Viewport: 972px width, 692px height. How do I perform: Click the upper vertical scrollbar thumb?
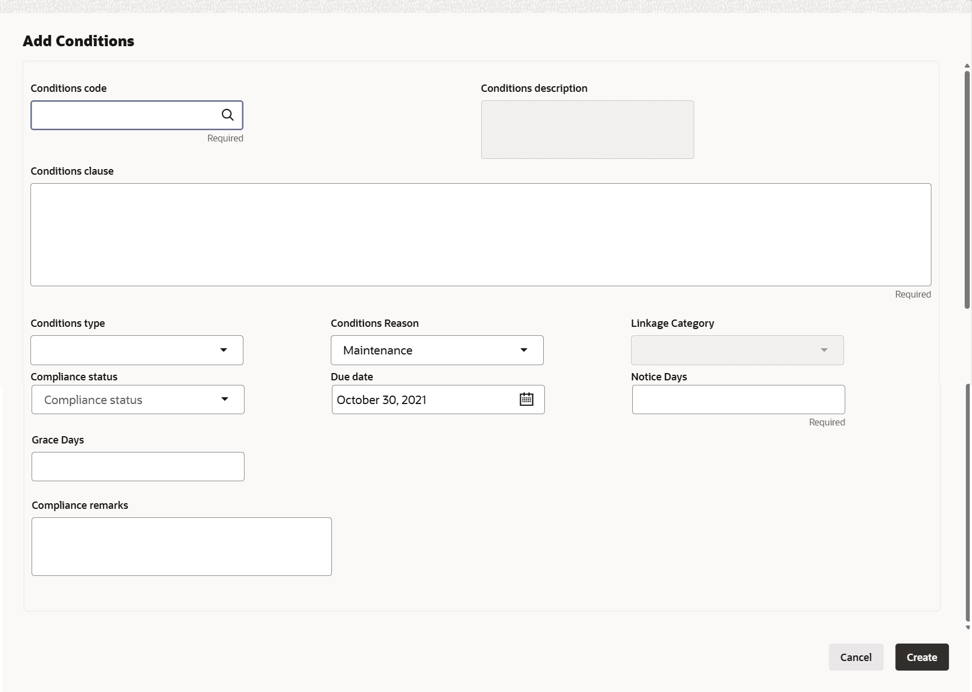[x=967, y=189]
